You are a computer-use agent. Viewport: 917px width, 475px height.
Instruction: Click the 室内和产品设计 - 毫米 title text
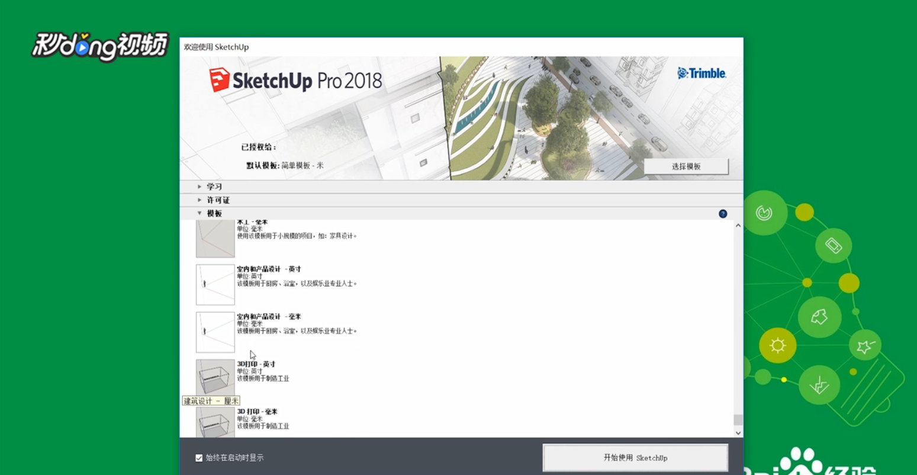(x=269, y=316)
